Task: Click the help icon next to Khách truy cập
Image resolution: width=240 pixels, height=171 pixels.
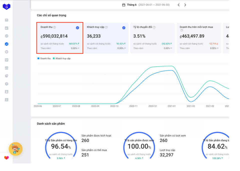Action: [x=106, y=27]
